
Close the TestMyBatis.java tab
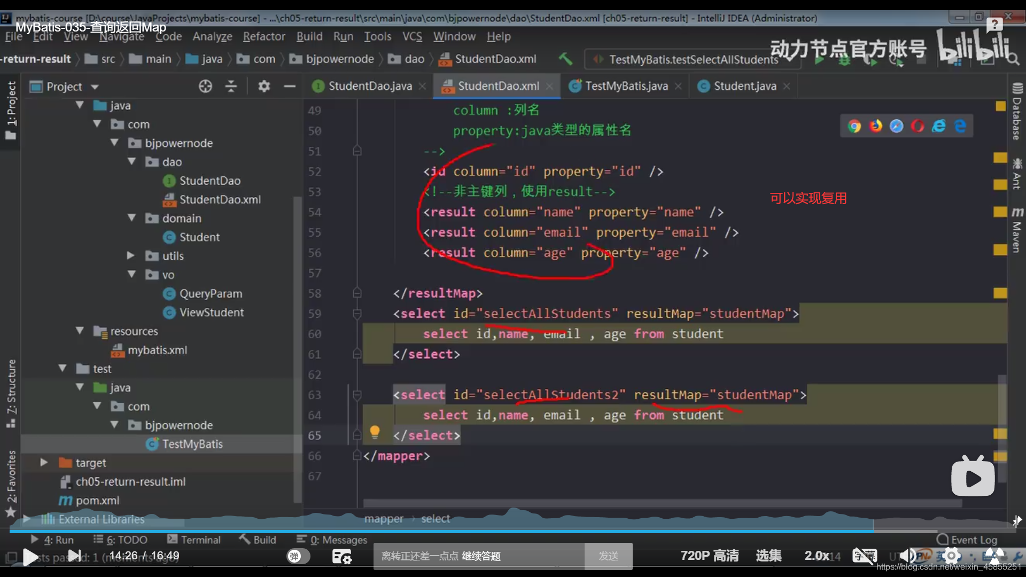click(x=678, y=86)
